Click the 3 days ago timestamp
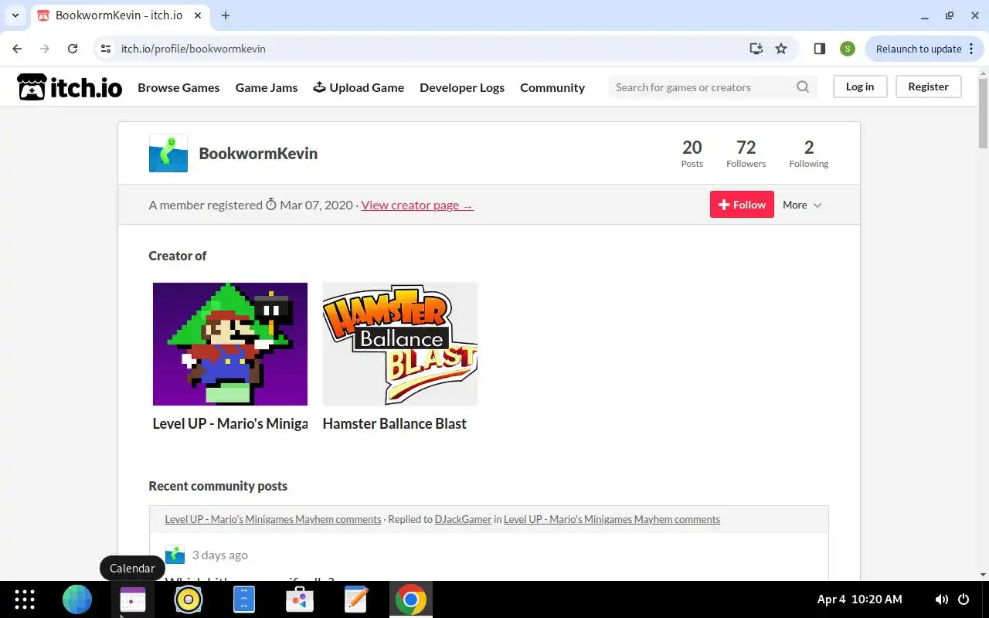989x618 pixels. (220, 555)
